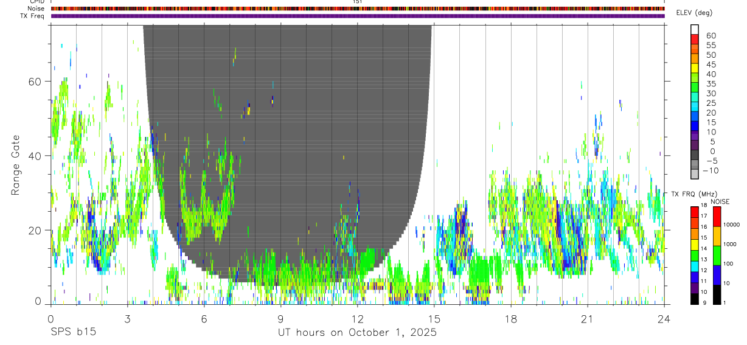
Task: Pick the orange segment of NOISE legend
Action: pyautogui.click(x=716, y=236)
